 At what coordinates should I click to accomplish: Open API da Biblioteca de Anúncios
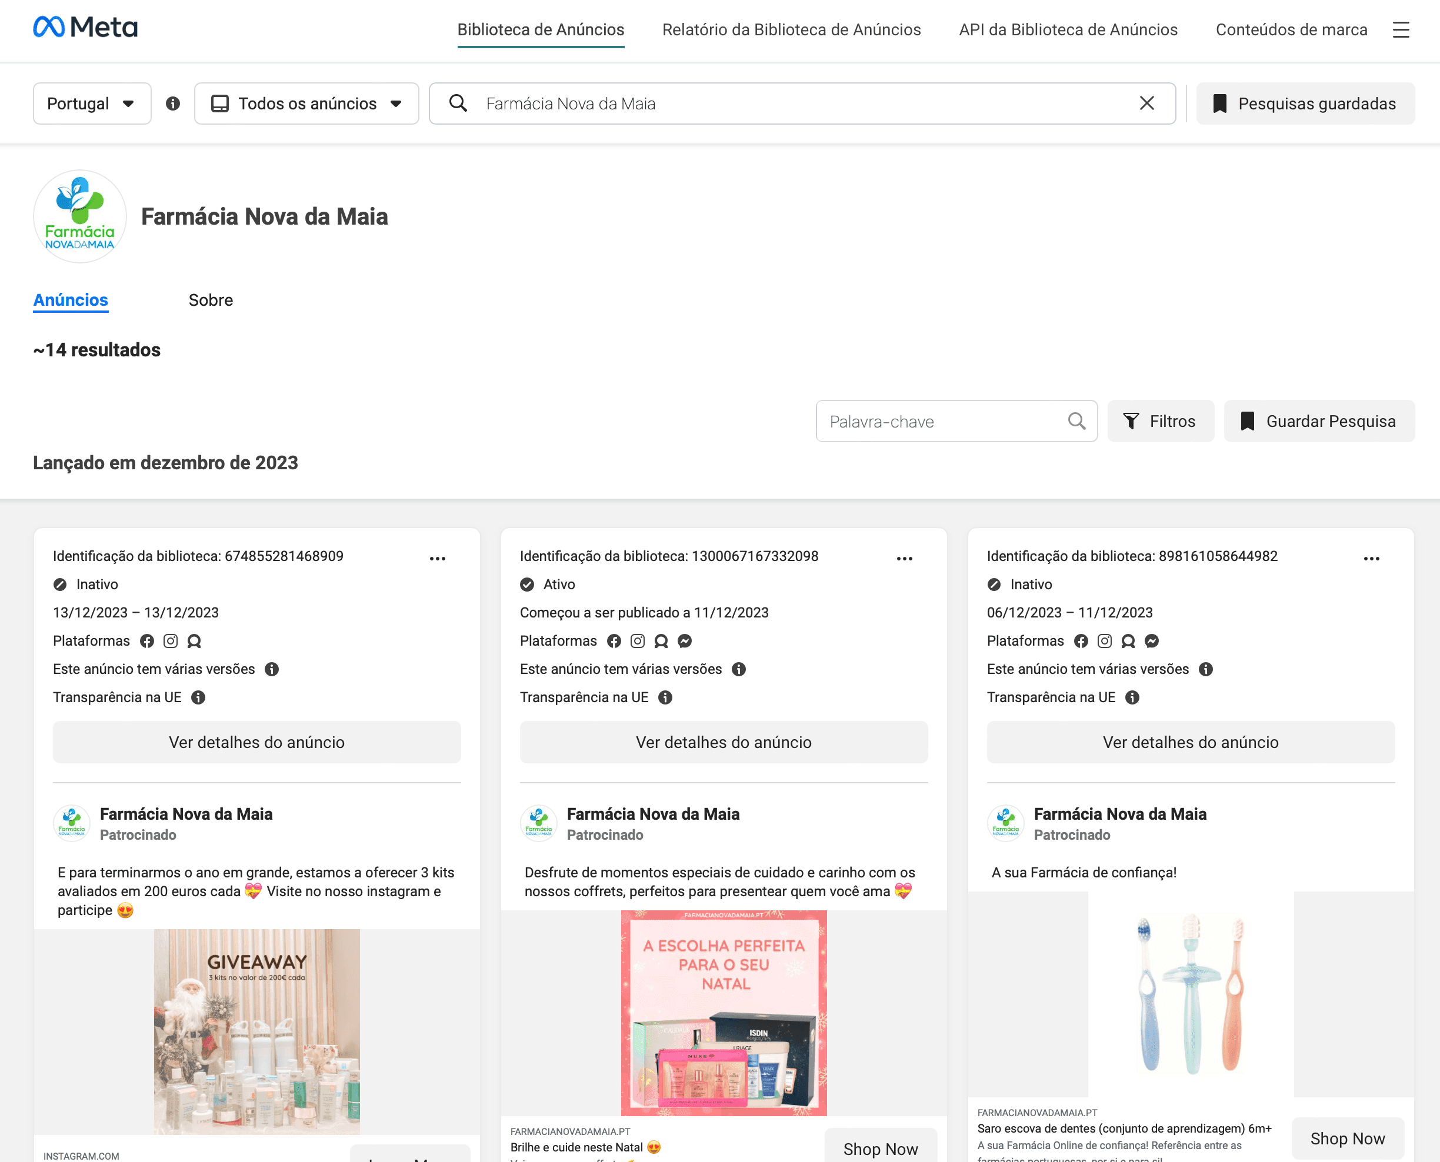(x=1068, y=29)
